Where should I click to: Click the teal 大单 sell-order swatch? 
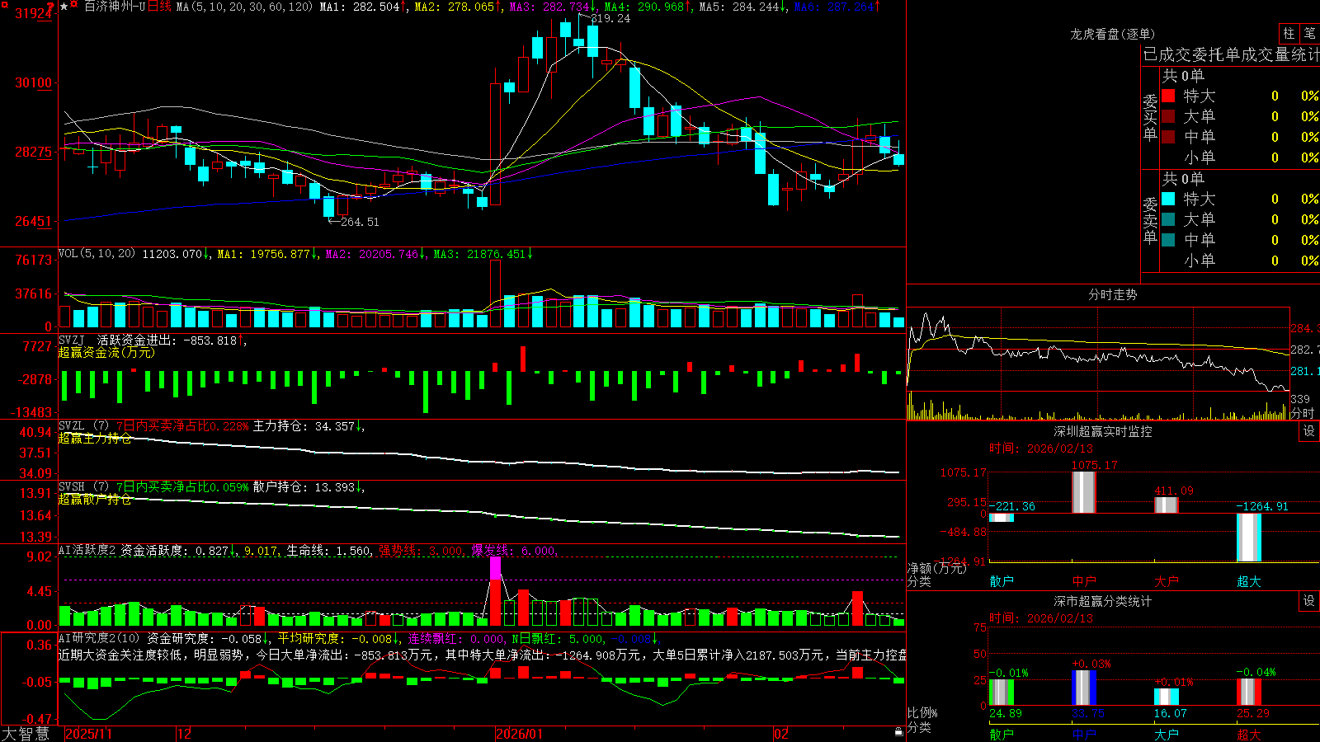(1168, 219)
